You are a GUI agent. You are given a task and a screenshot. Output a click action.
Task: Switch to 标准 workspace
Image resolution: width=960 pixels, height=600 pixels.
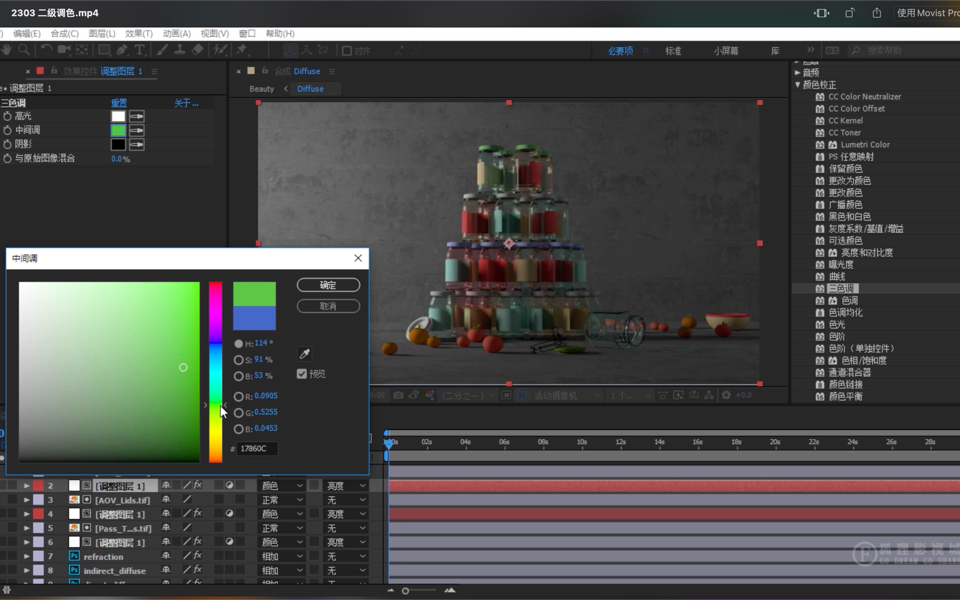(x=673, y=51)
